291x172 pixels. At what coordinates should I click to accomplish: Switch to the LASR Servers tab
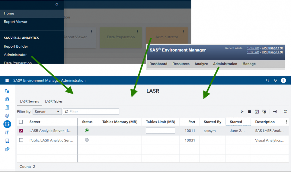29,101
